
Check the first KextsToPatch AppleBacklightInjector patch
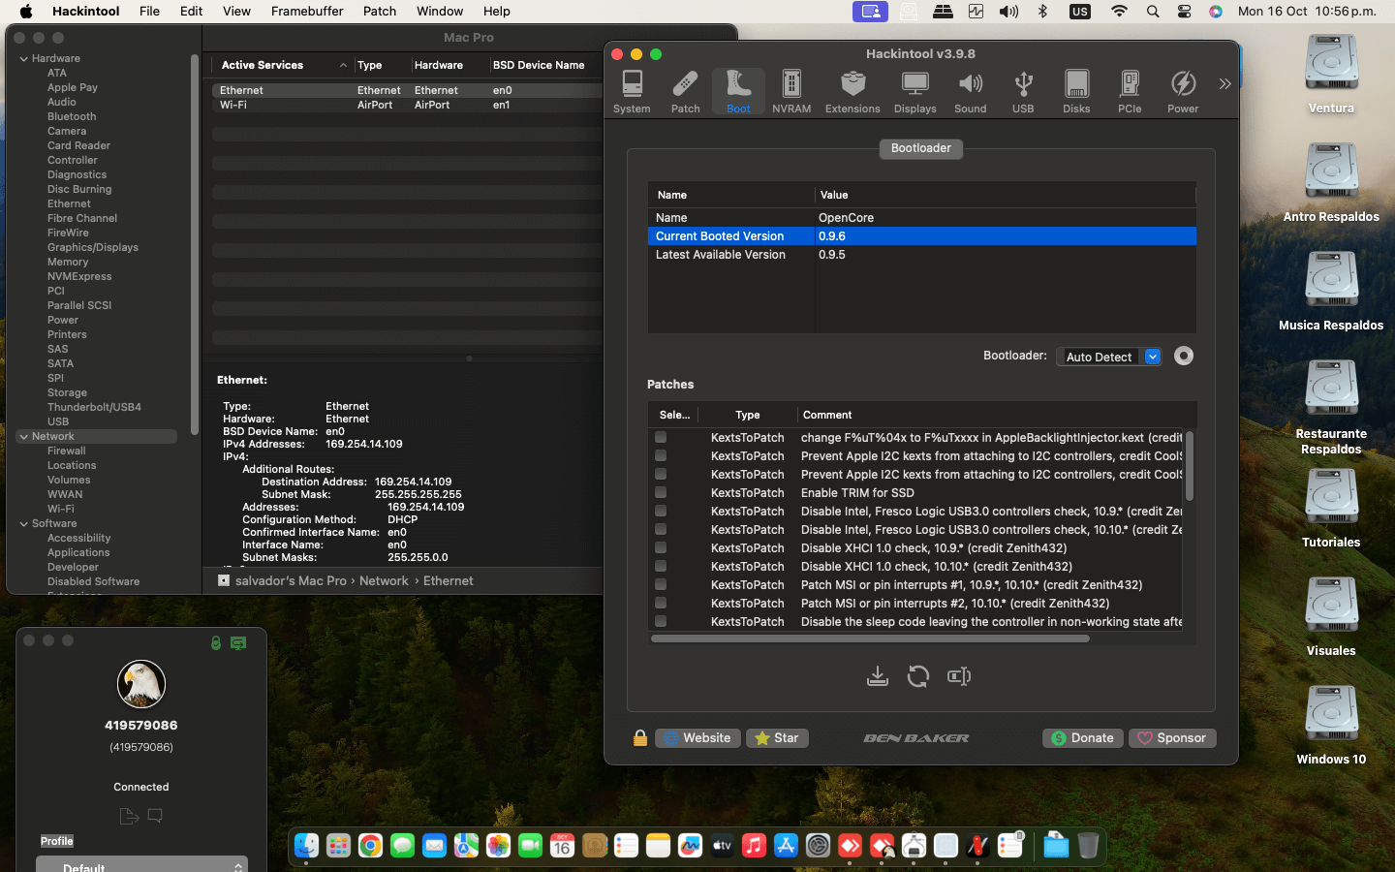(661, 437)
